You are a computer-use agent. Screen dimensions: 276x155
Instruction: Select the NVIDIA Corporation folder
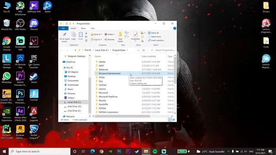[134, 112]
